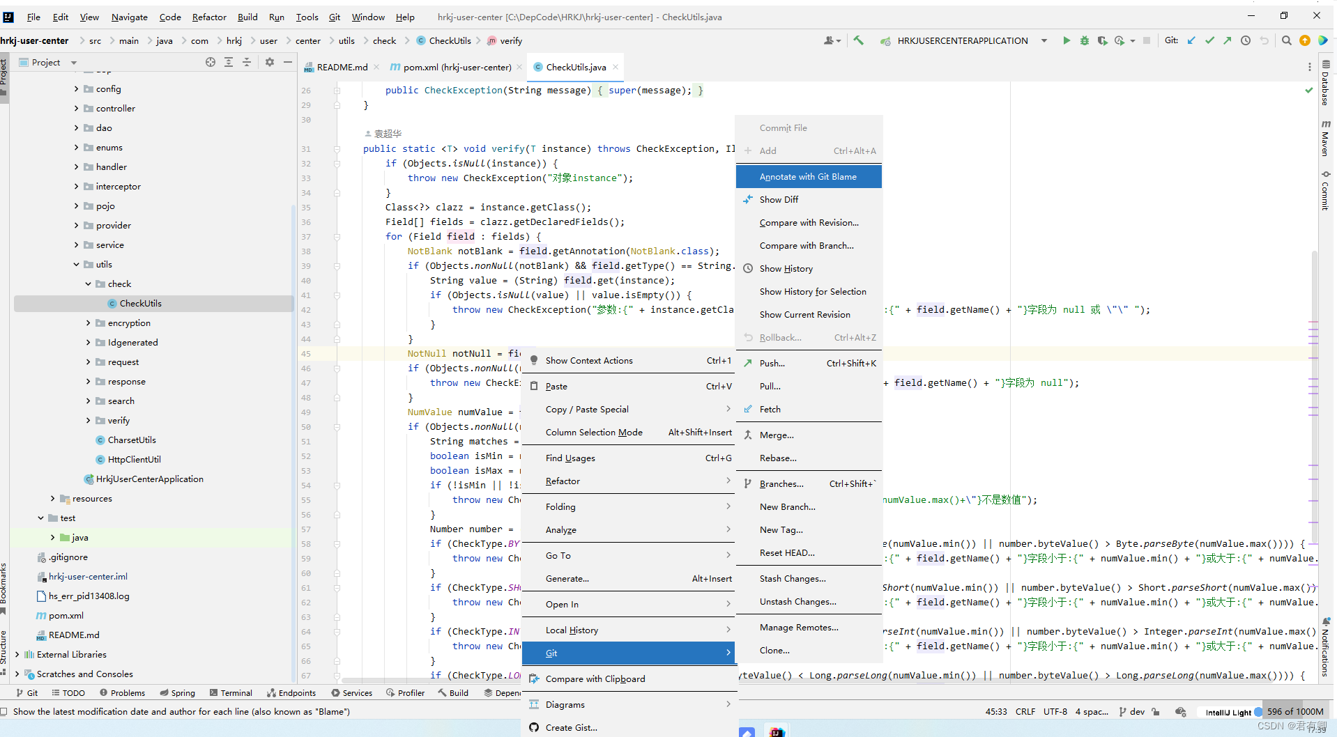This screenshot has width=1337, height=737.
Task: Run HRKJUSERCENTERAPPLICATION with green play icon
Action: click(x=1066, y=41)
